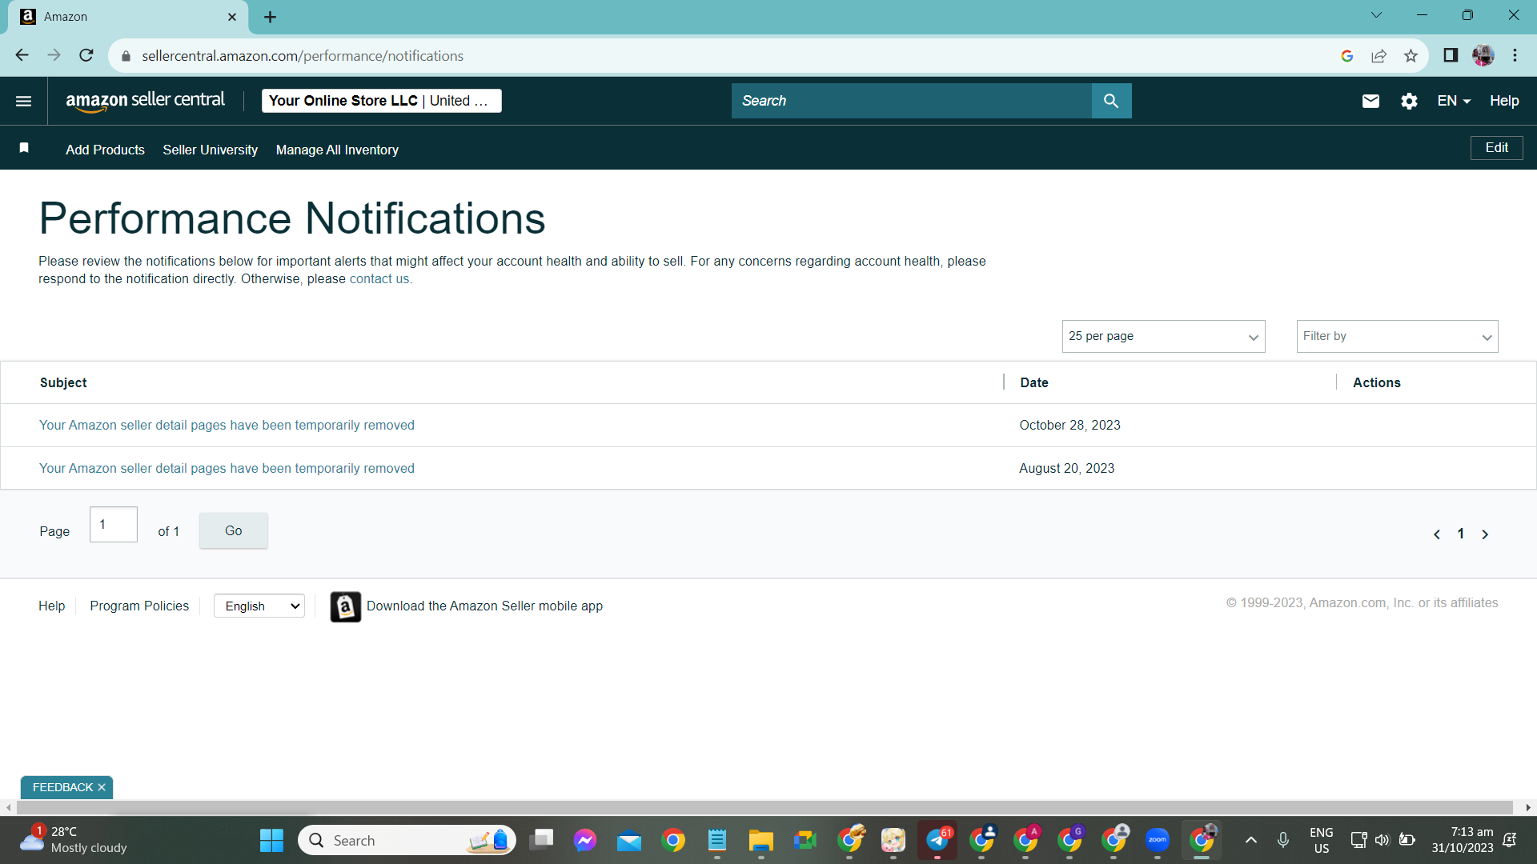This screenshot has height=864, width=1537.
Task: Click the Go button for page navigation
Action: click(233, 530)
